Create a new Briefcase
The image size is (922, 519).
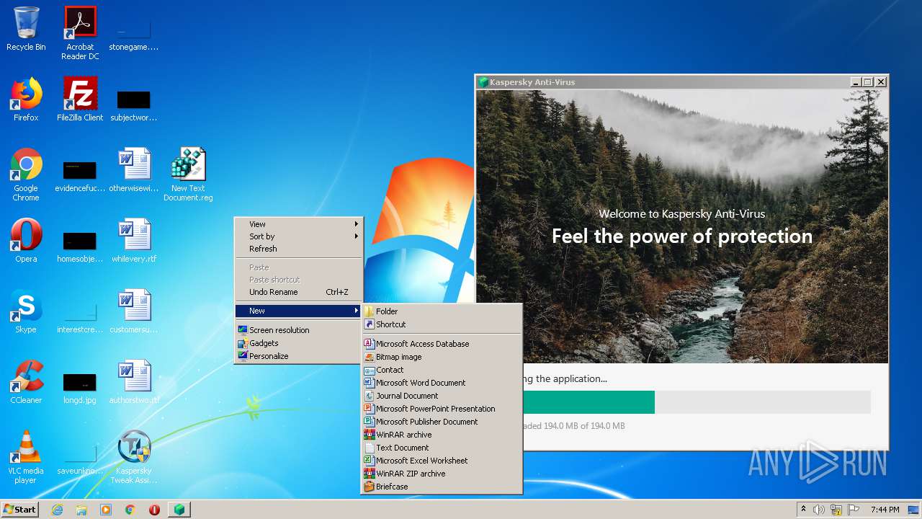pos(442,487)
